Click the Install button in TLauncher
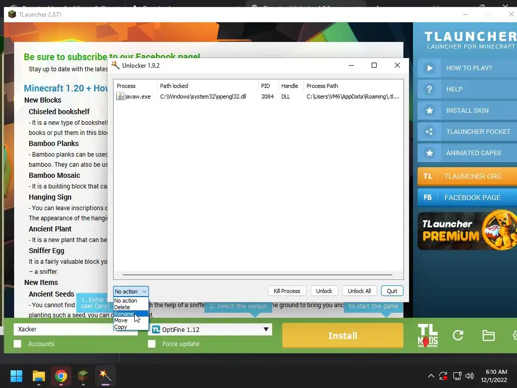 tap(343, 335)
